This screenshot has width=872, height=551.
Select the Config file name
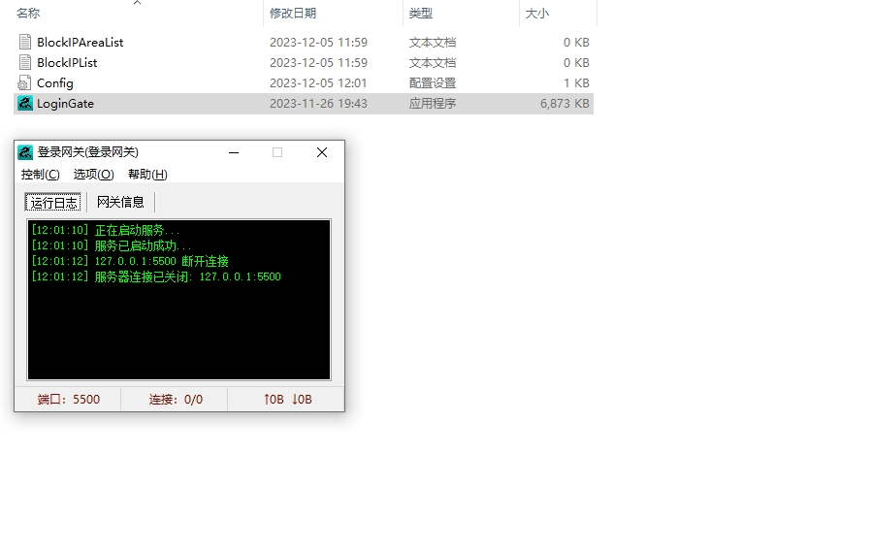55,82
